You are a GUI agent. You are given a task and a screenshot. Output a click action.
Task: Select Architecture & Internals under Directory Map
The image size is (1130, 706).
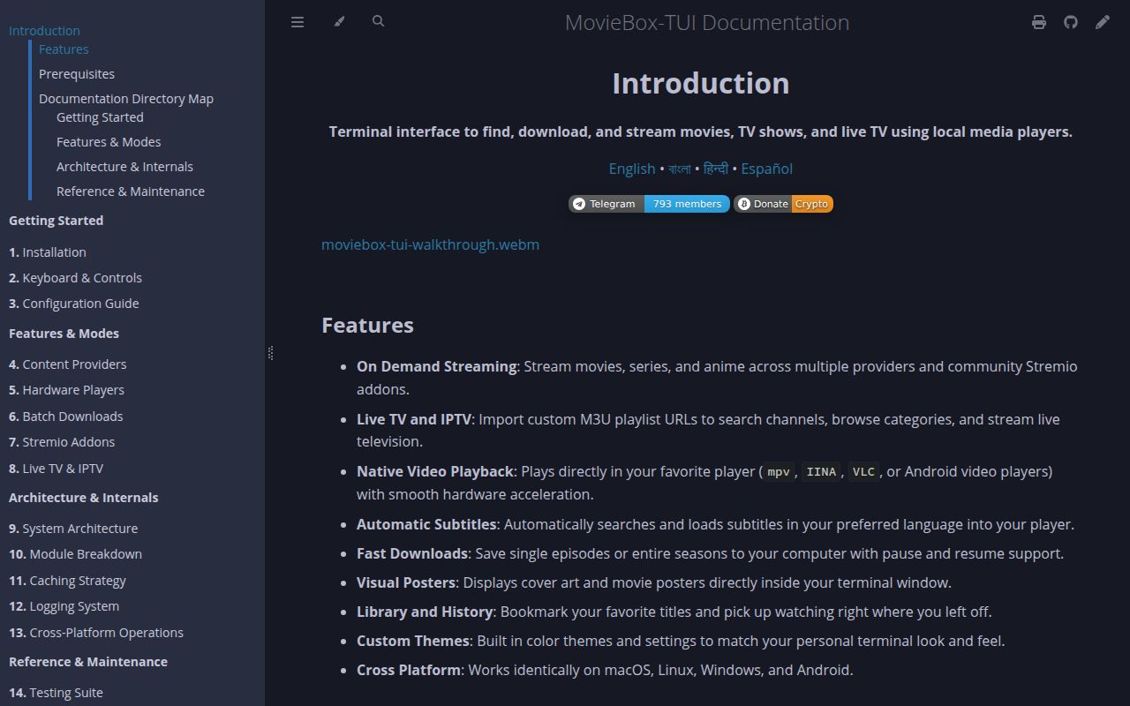click(x=124, y=167)
